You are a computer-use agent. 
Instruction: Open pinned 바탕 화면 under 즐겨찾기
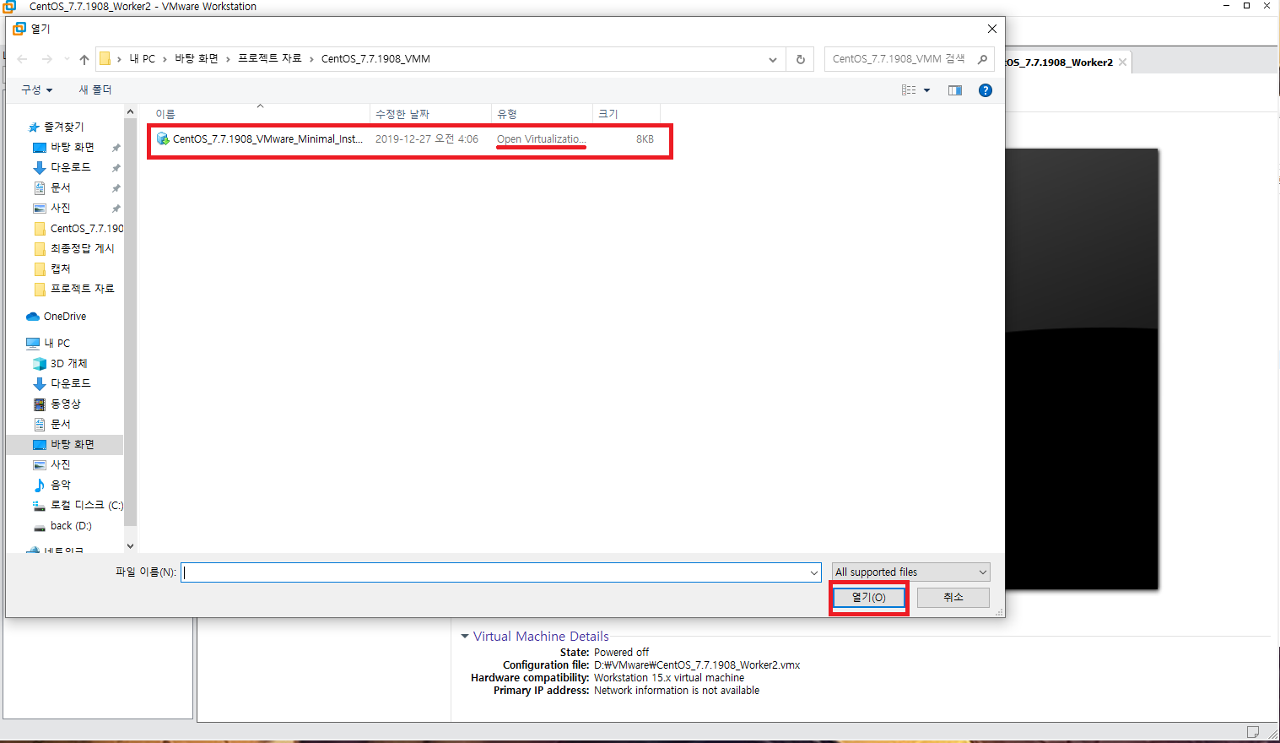[72, 147]
